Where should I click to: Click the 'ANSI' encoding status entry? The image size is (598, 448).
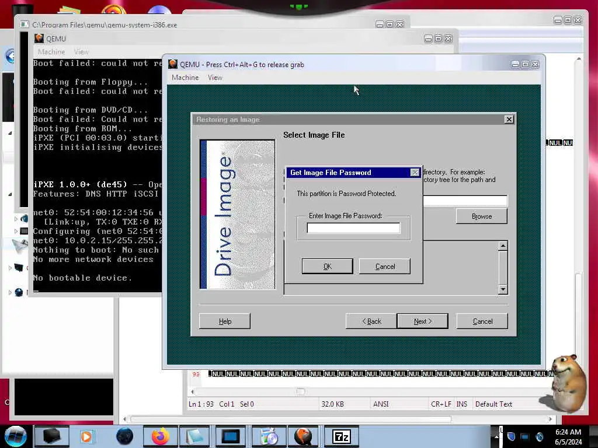[381, 404]
